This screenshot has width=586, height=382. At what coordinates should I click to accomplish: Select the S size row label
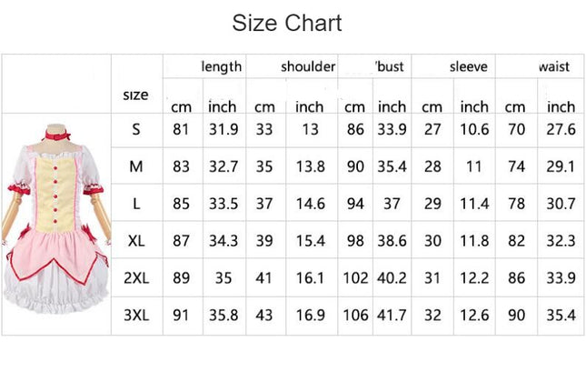(x=136, y=129)
